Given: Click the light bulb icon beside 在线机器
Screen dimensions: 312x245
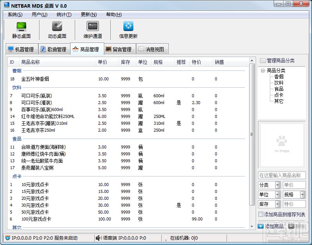Looking at the screenshot, I should (x=166, y=238).
